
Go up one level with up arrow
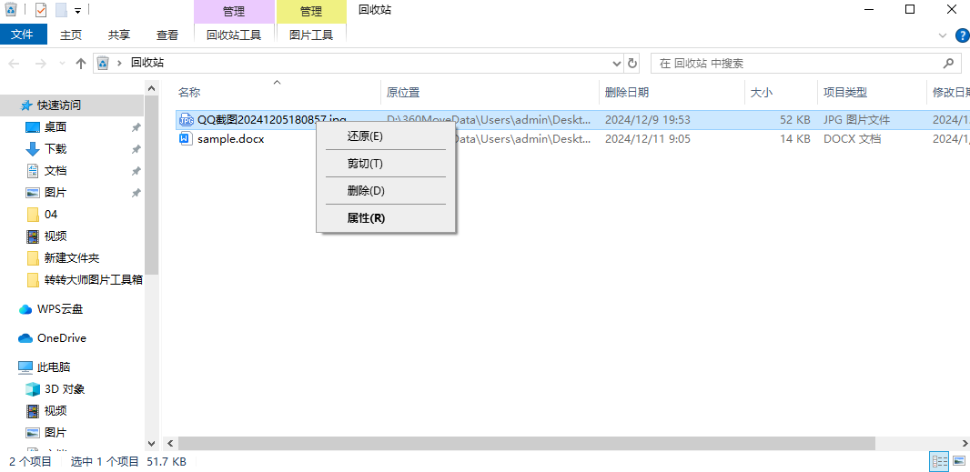pos(80,63)
